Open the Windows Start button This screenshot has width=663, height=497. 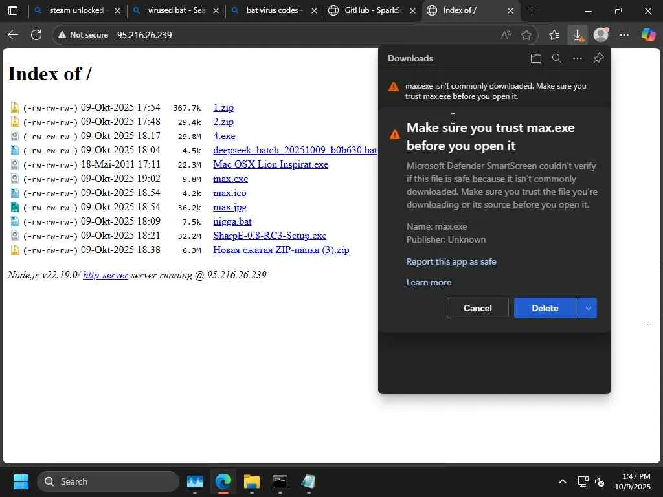21,481
